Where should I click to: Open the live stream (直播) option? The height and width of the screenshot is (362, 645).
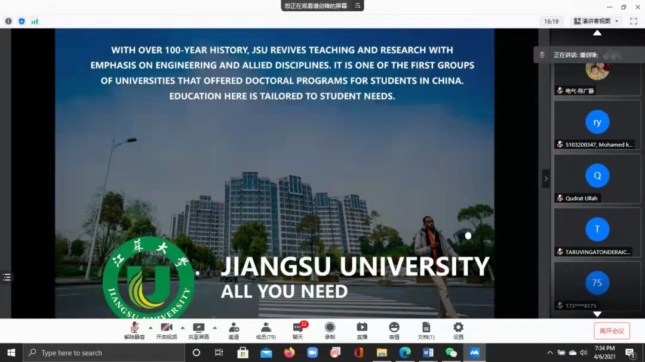[x=362, y=330]
